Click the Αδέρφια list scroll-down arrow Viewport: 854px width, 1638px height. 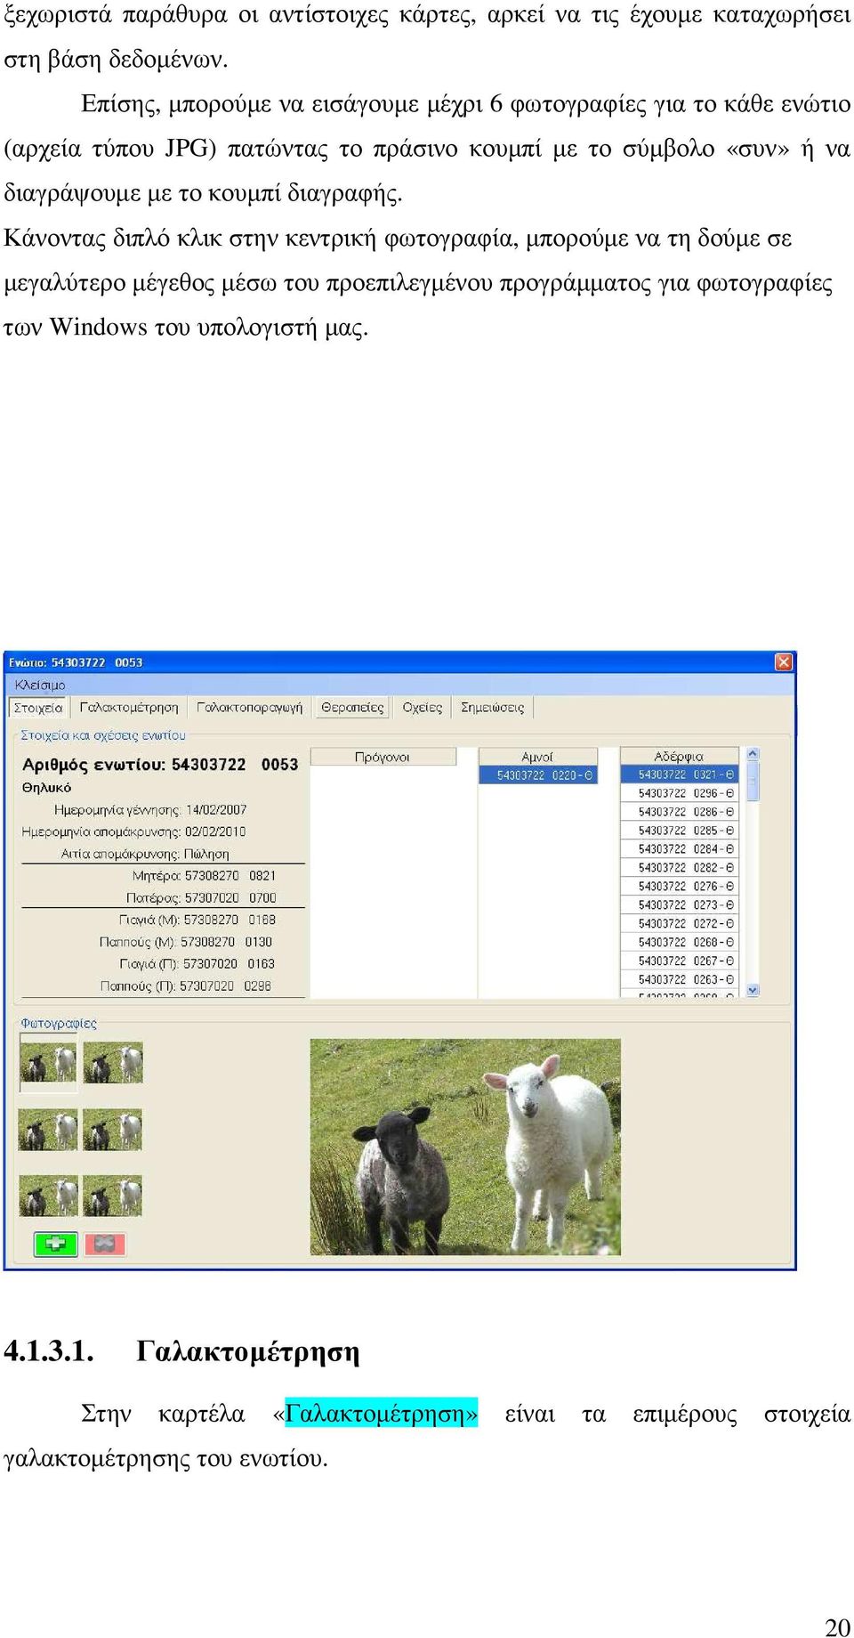click(x=753, y=990)
